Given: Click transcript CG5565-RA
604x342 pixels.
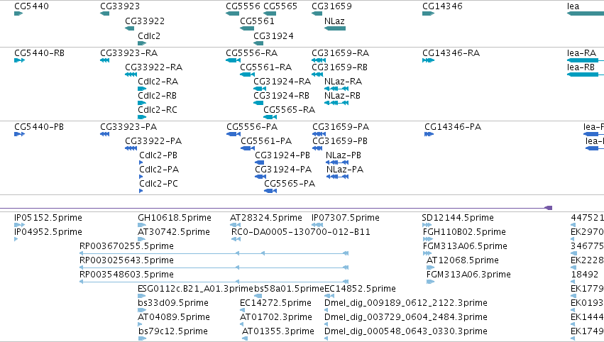Looking at the screenshot, I should 290,110.
